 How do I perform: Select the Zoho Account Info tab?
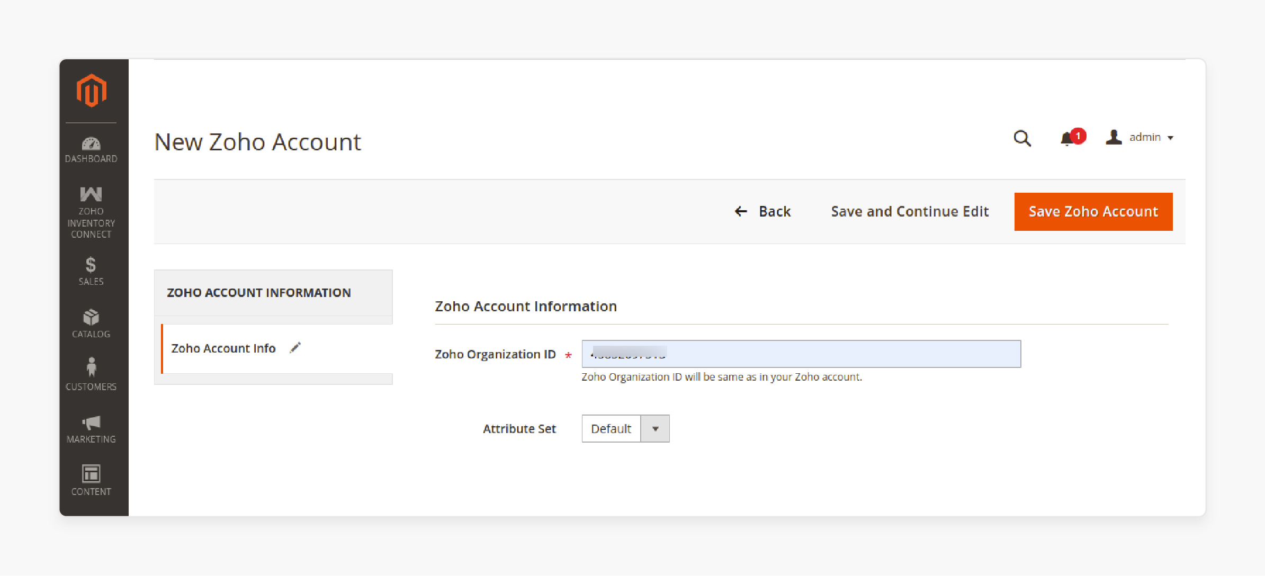click(277, 348)
